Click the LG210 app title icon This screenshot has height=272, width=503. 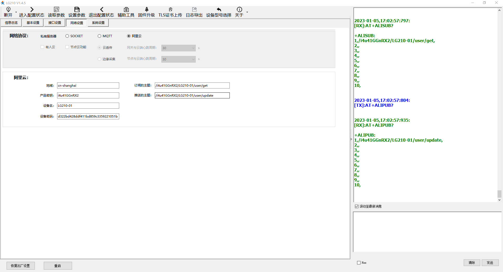tap(3, 3)
